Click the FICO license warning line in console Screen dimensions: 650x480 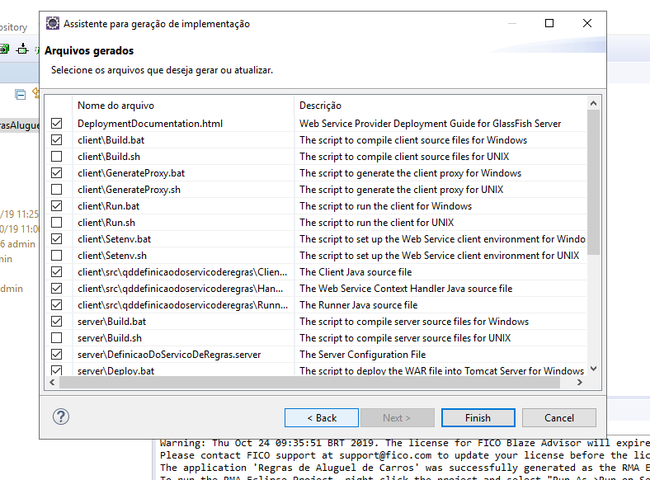point(404,443)
